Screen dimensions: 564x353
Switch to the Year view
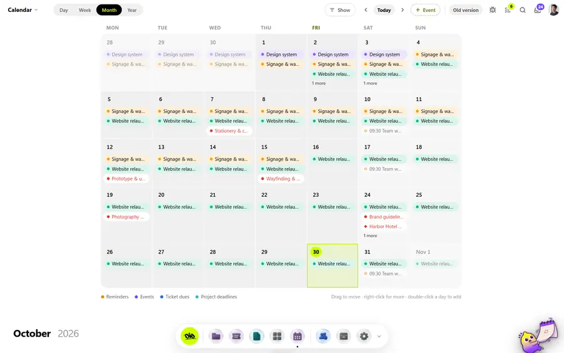pos(132,10)
